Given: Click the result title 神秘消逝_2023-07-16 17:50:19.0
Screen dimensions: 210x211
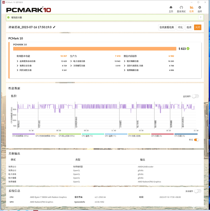Looking at the screenshot, I should point(30,27).
